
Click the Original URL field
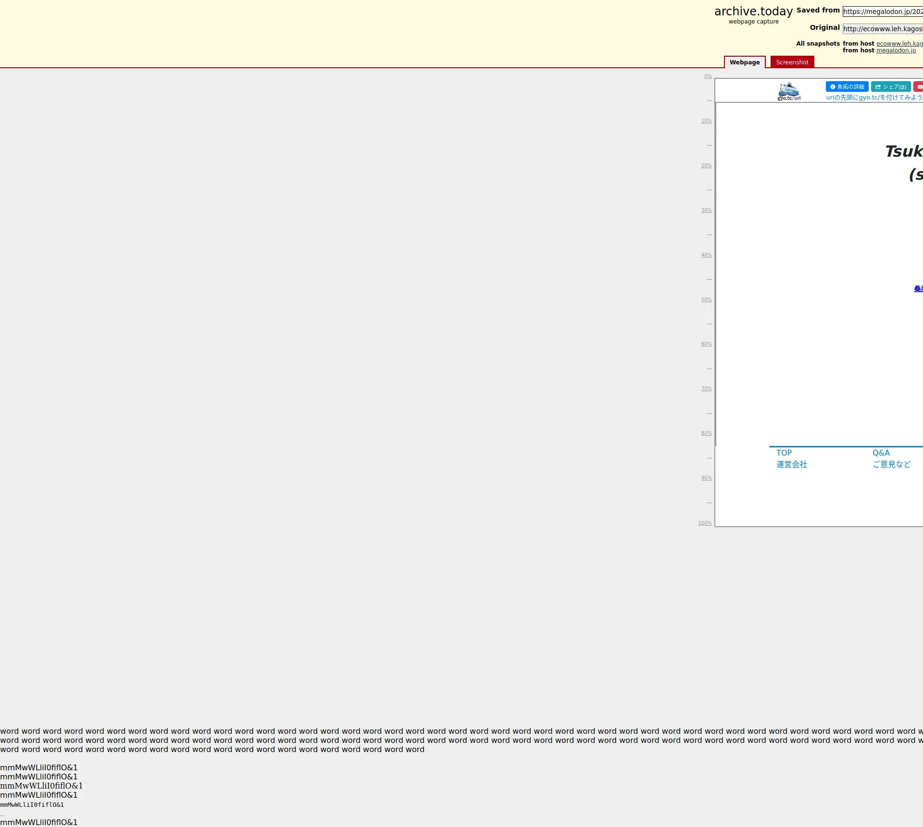tap(883, 29)
